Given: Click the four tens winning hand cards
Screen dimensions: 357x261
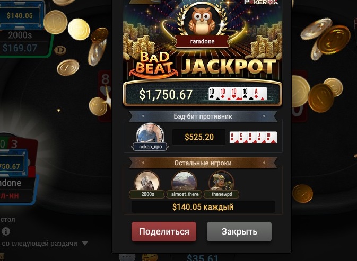Looking at the screenshot, I should (238, 94).
